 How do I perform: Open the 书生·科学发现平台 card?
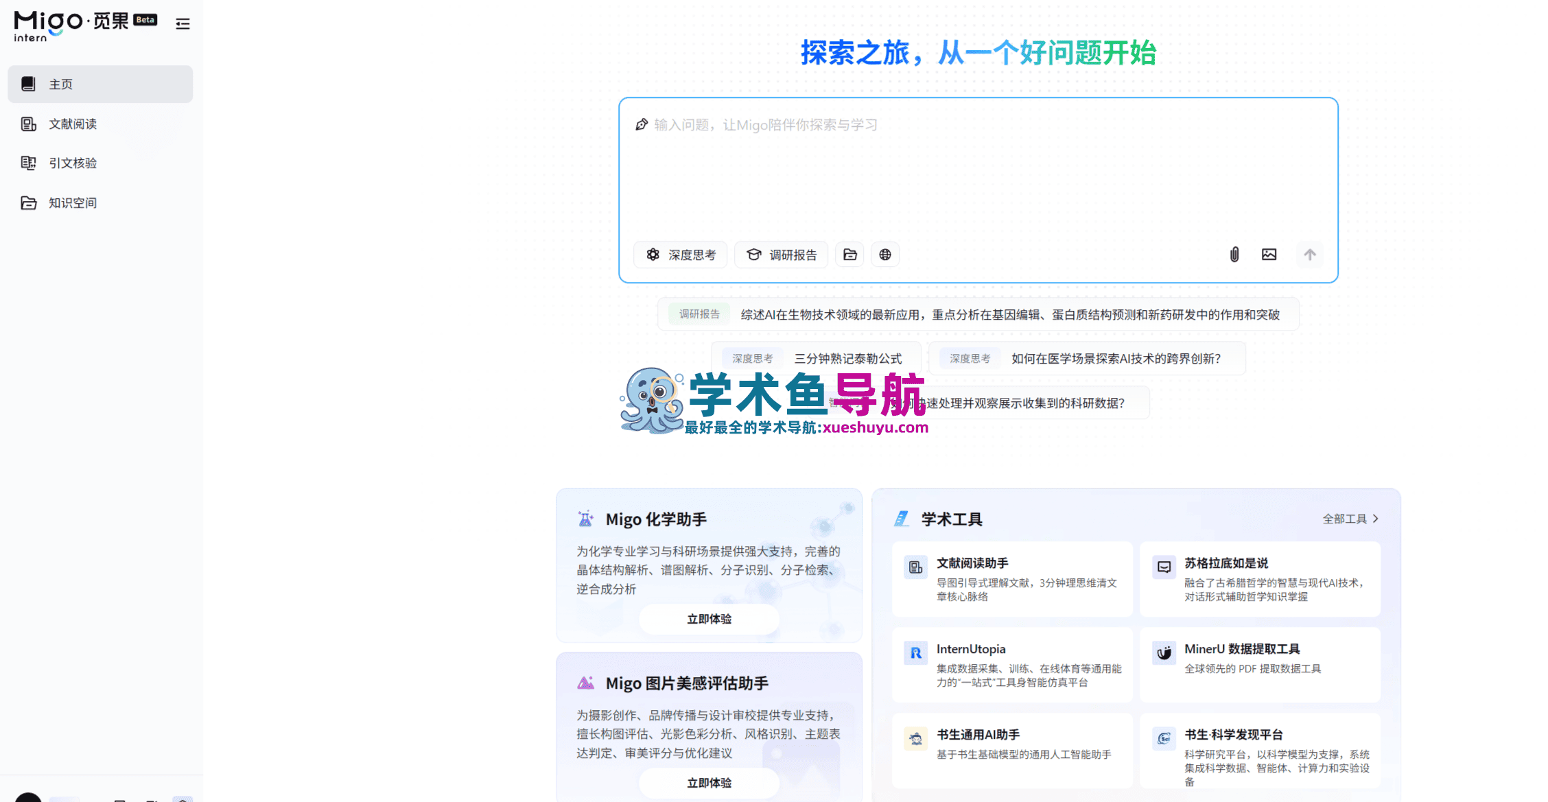(1260, 751)
